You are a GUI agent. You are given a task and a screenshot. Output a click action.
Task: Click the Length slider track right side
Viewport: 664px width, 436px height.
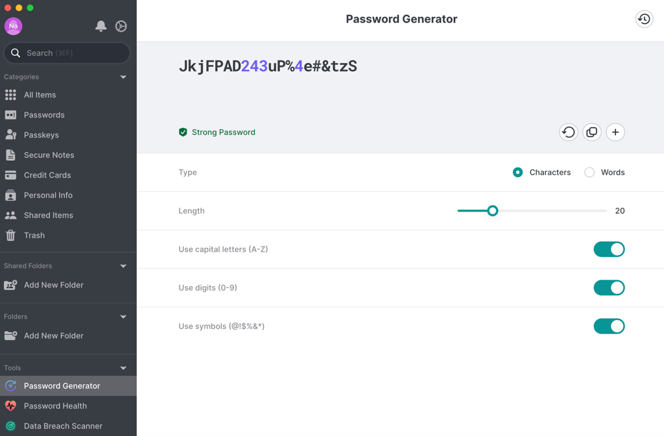[552, 211]
